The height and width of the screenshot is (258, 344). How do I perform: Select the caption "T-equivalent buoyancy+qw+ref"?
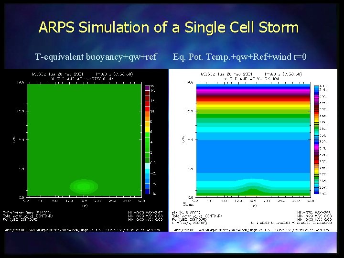pos(96,57)
